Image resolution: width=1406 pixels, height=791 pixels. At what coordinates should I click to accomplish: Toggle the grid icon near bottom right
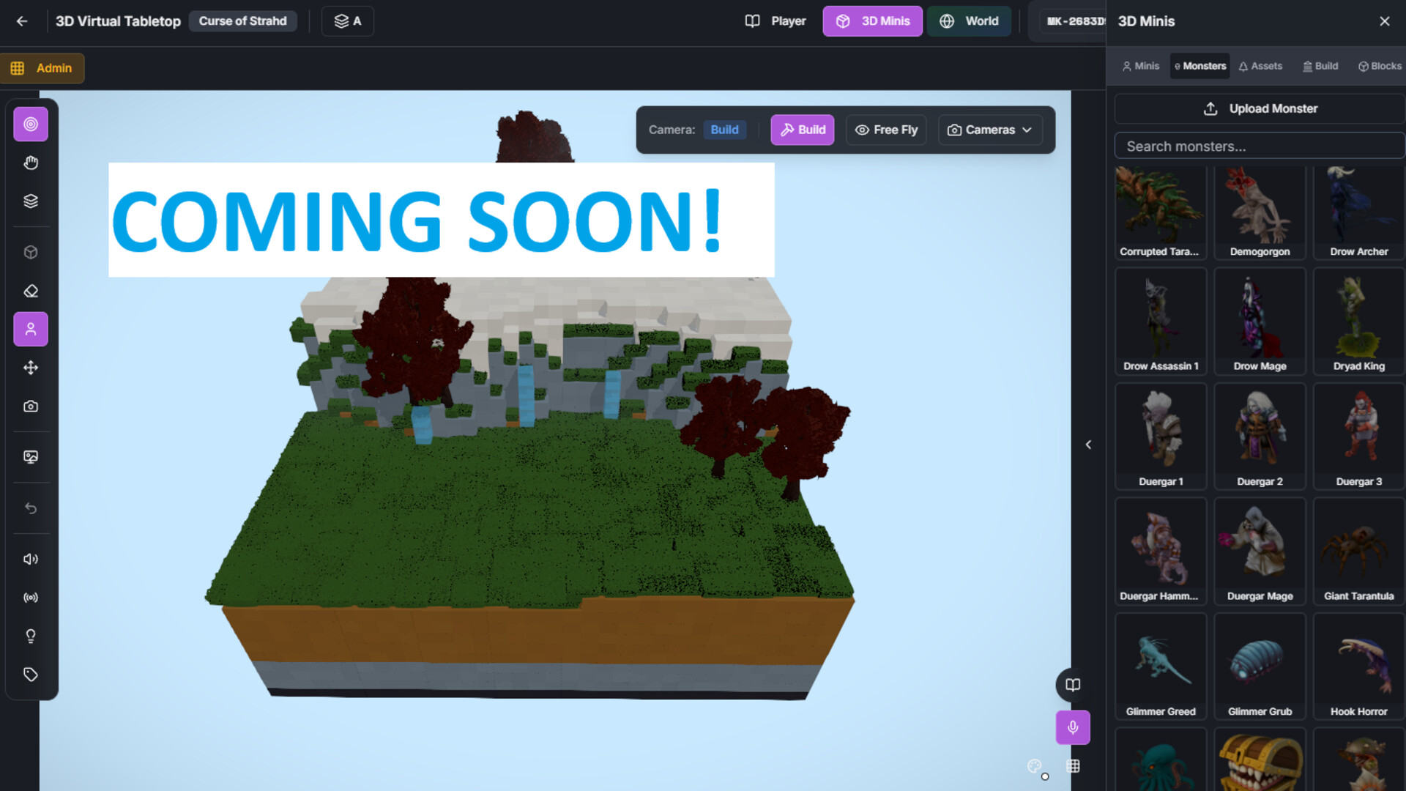click(1073, 766)
